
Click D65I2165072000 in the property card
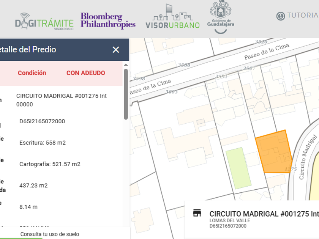point(228,226)
